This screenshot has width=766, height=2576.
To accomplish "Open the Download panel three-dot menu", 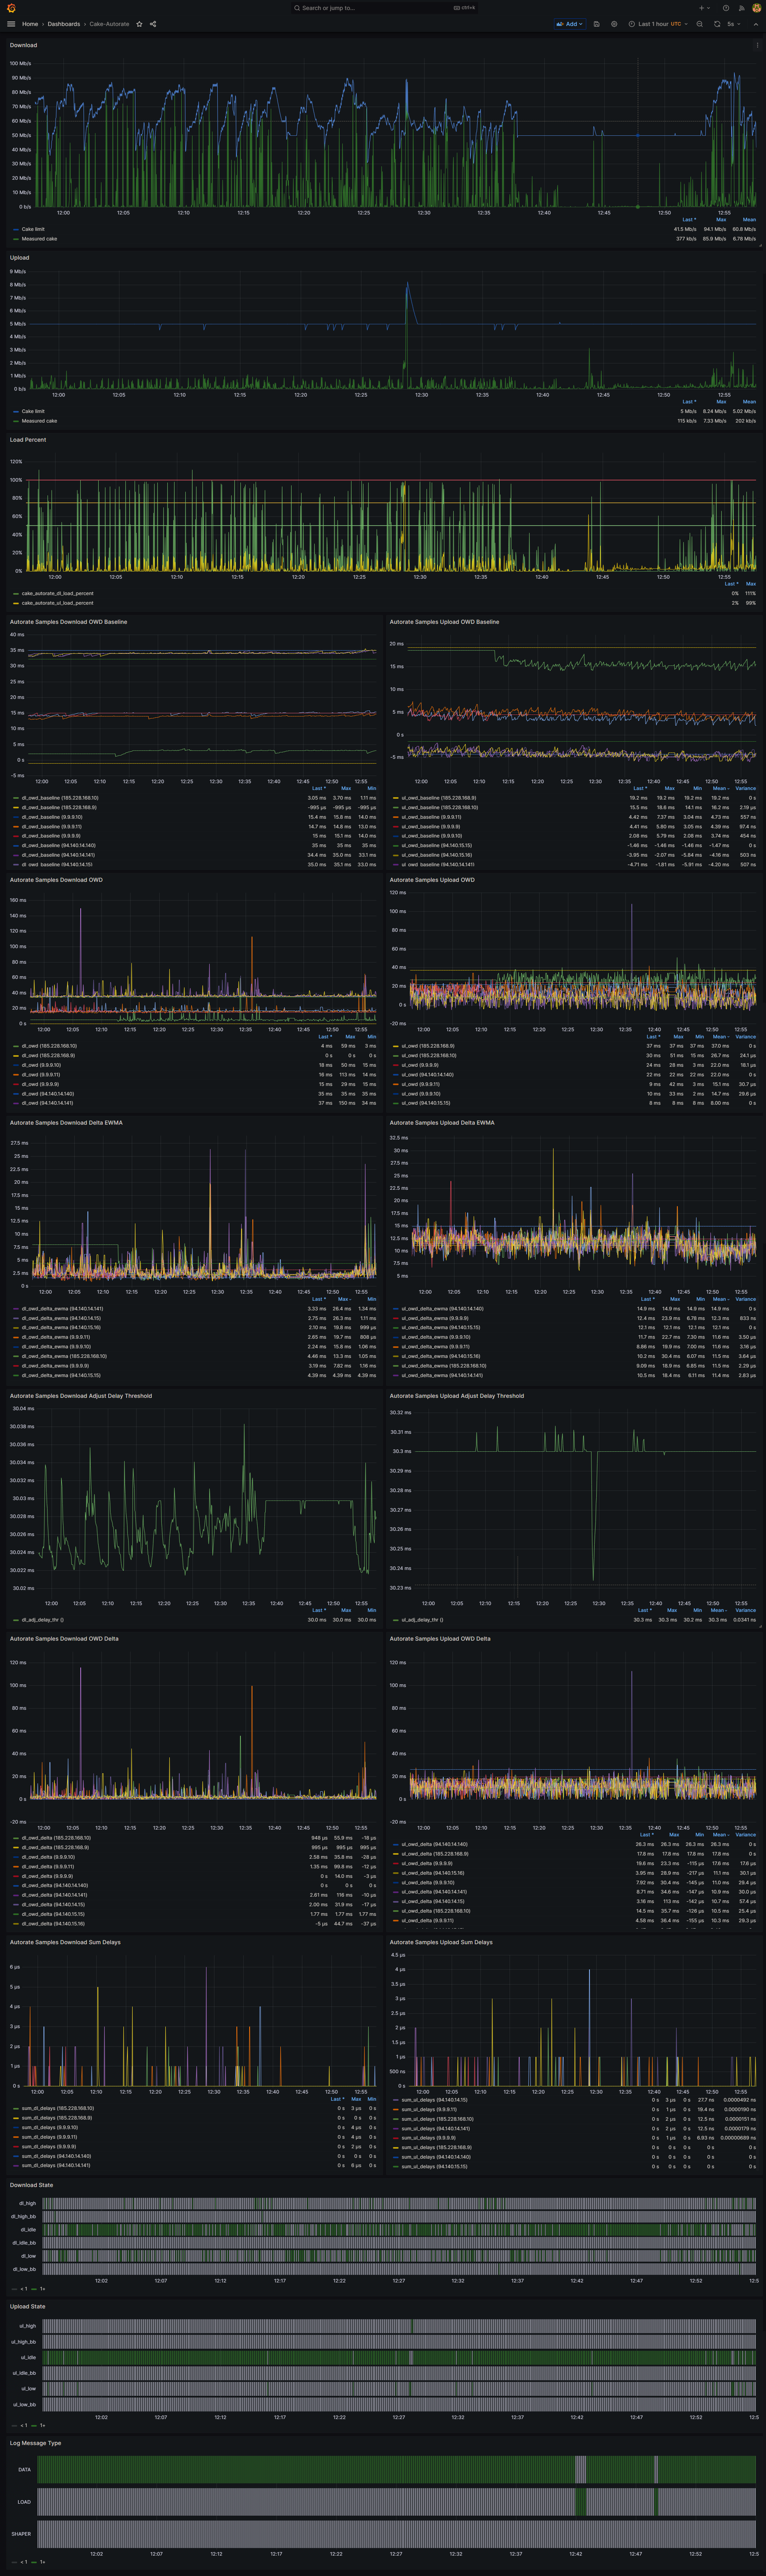I will pyautogui.click(x=757, y=45).
